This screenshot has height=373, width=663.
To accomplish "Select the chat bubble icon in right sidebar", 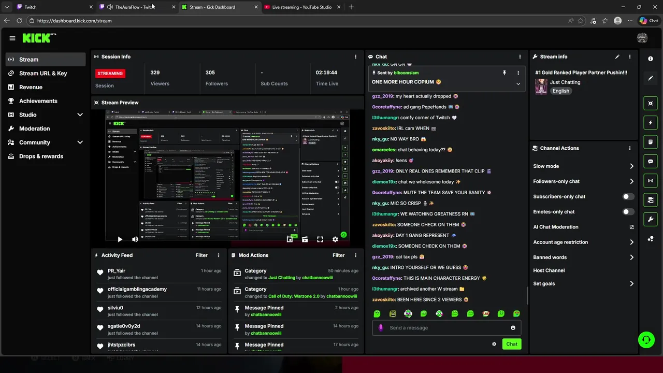I will (x=651, y=161).
